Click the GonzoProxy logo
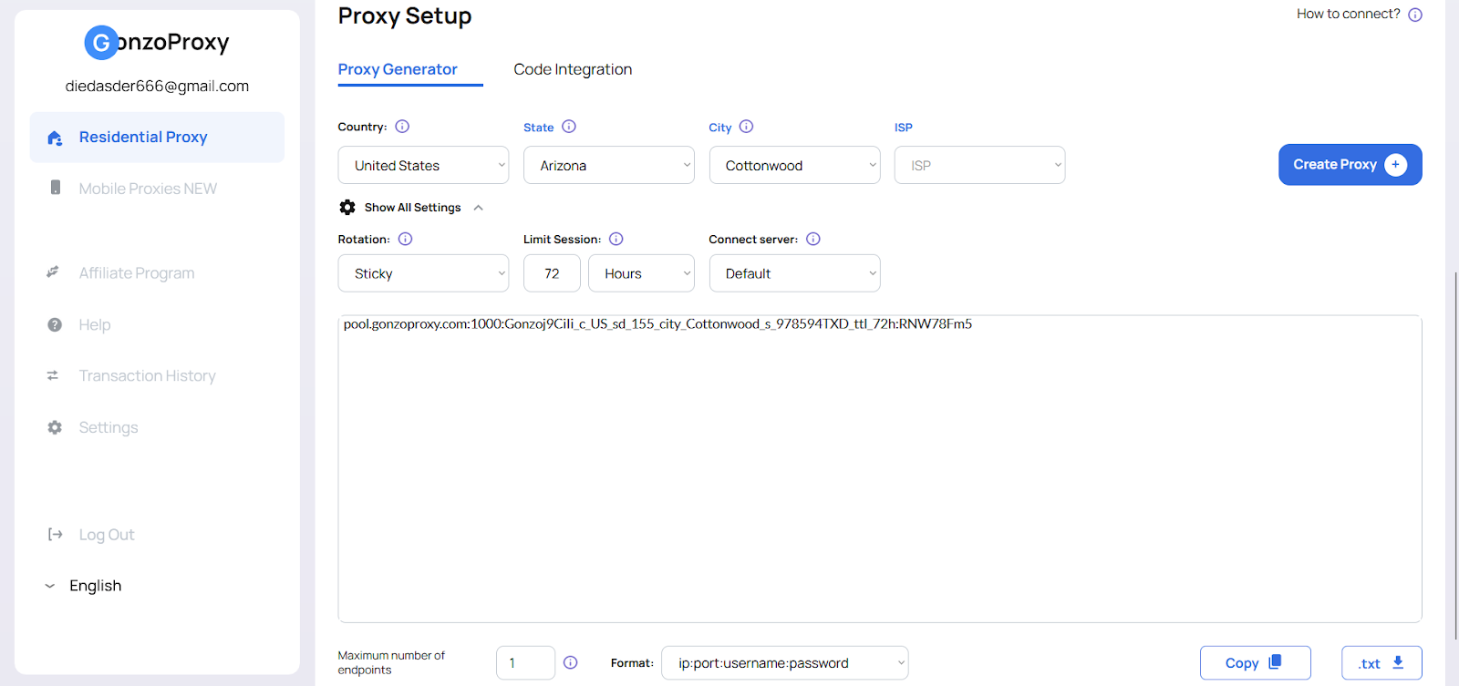This screenshot has height=686, width=1459. (x=157, y=42)
